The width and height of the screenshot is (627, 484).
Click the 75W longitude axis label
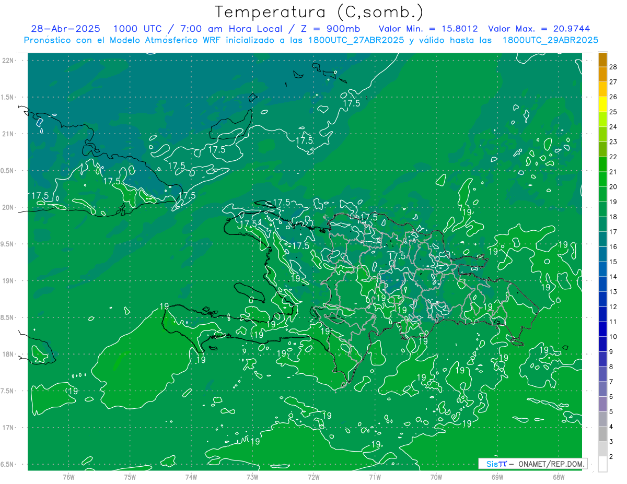[x=130, y=477]
